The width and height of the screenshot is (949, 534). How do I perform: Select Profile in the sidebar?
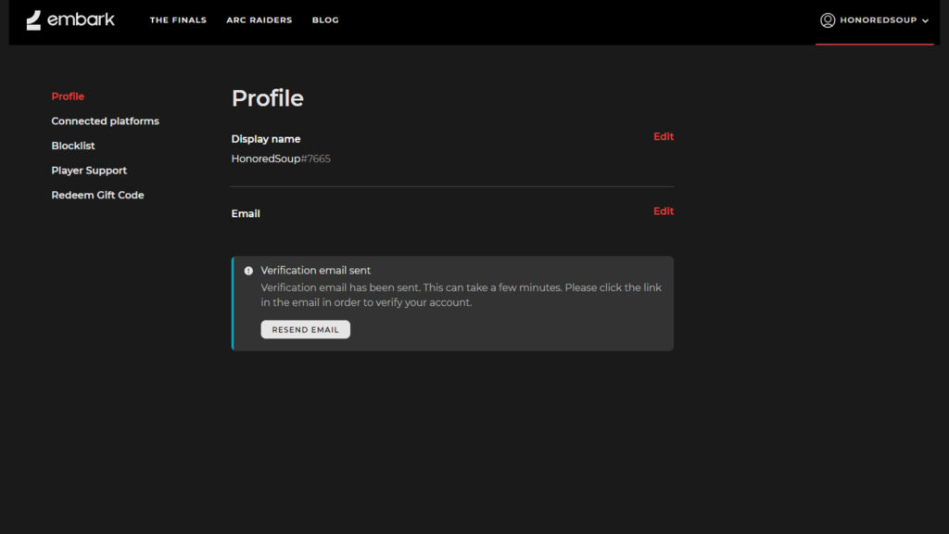(68, 96)
